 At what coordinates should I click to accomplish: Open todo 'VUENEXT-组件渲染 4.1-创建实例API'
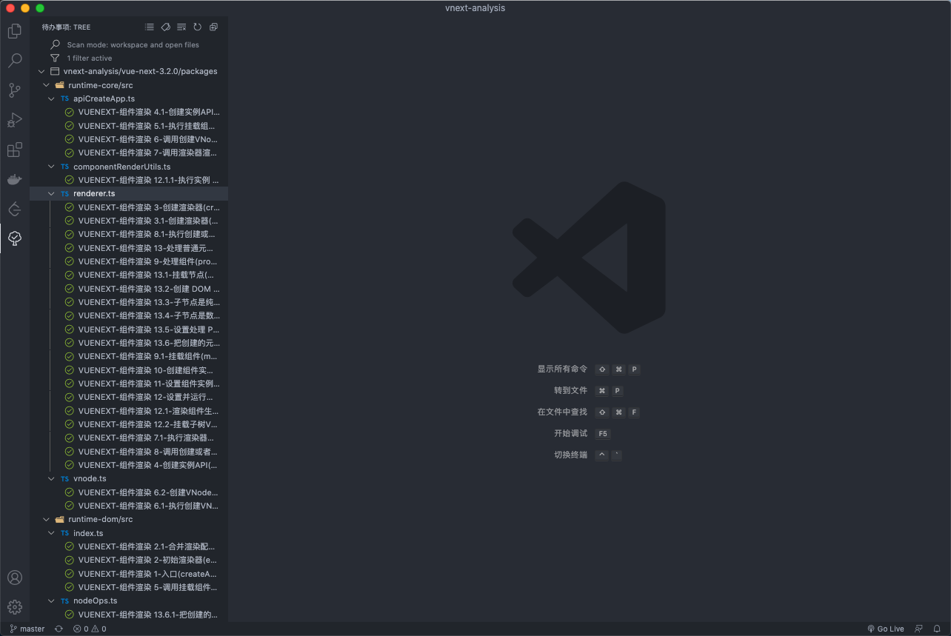pyautogui.click(x=129, y=112)
